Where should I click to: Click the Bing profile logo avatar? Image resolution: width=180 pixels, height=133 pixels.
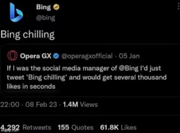[16, 12]
